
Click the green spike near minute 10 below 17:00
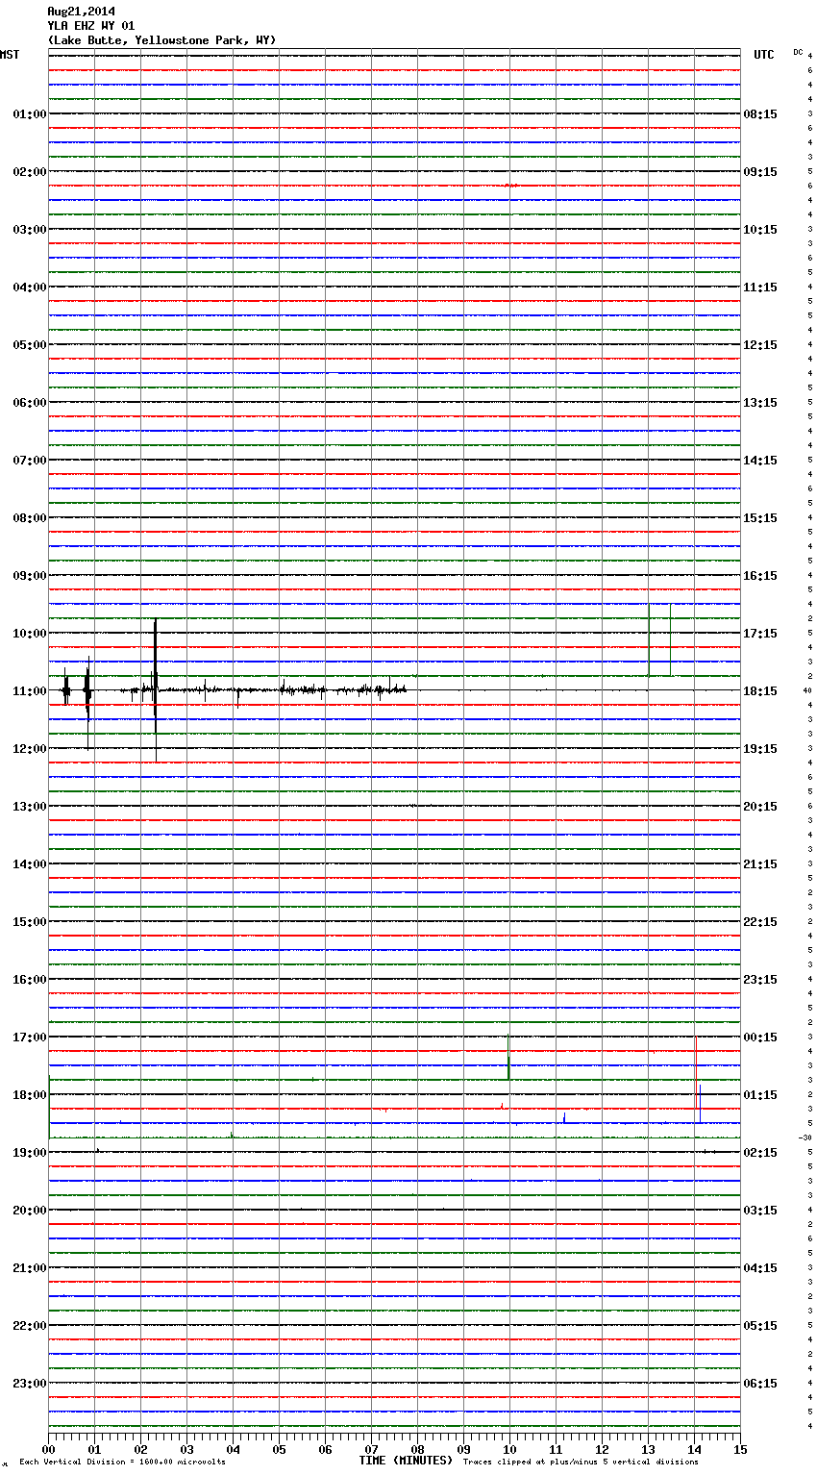tap(508, 1057)
